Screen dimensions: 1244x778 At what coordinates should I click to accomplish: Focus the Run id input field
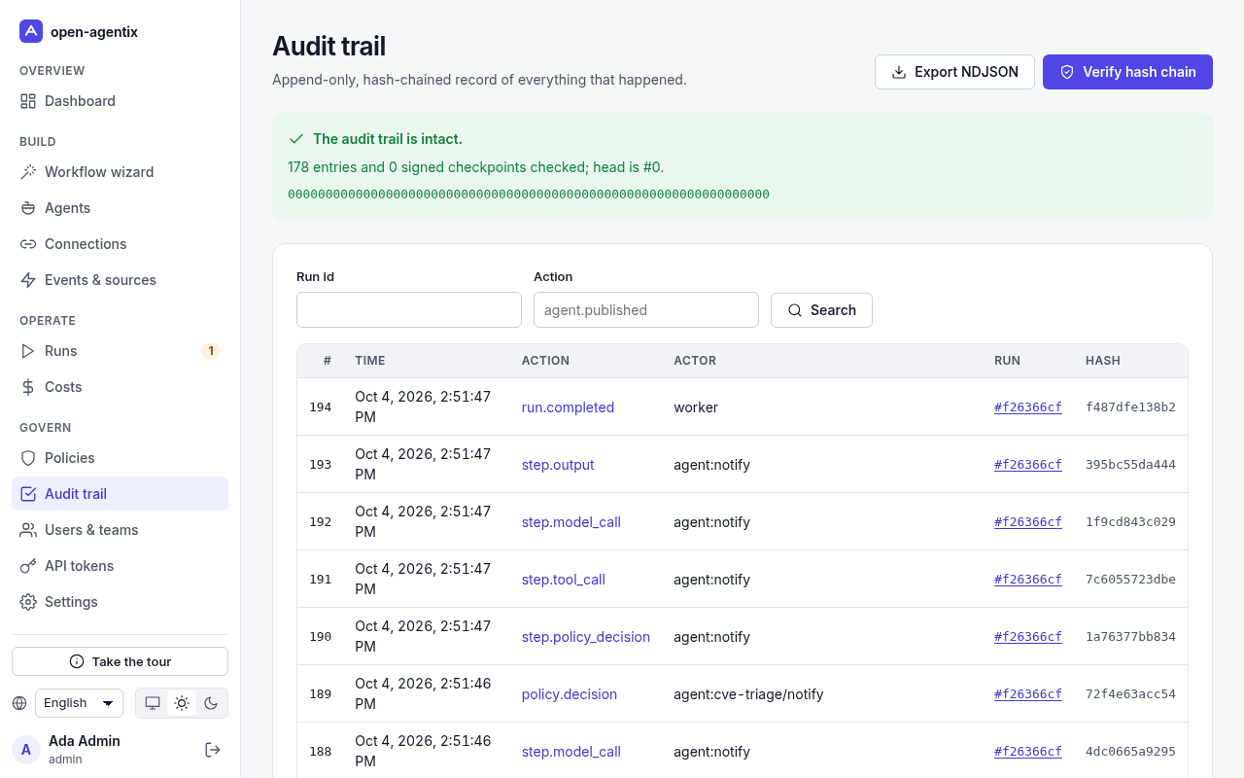coord(409,310)
